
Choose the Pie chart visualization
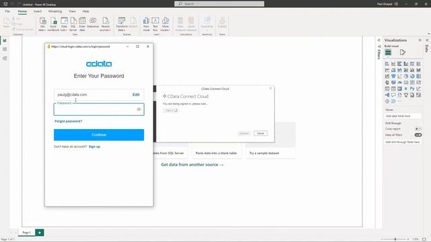click(x=406, y=76)
